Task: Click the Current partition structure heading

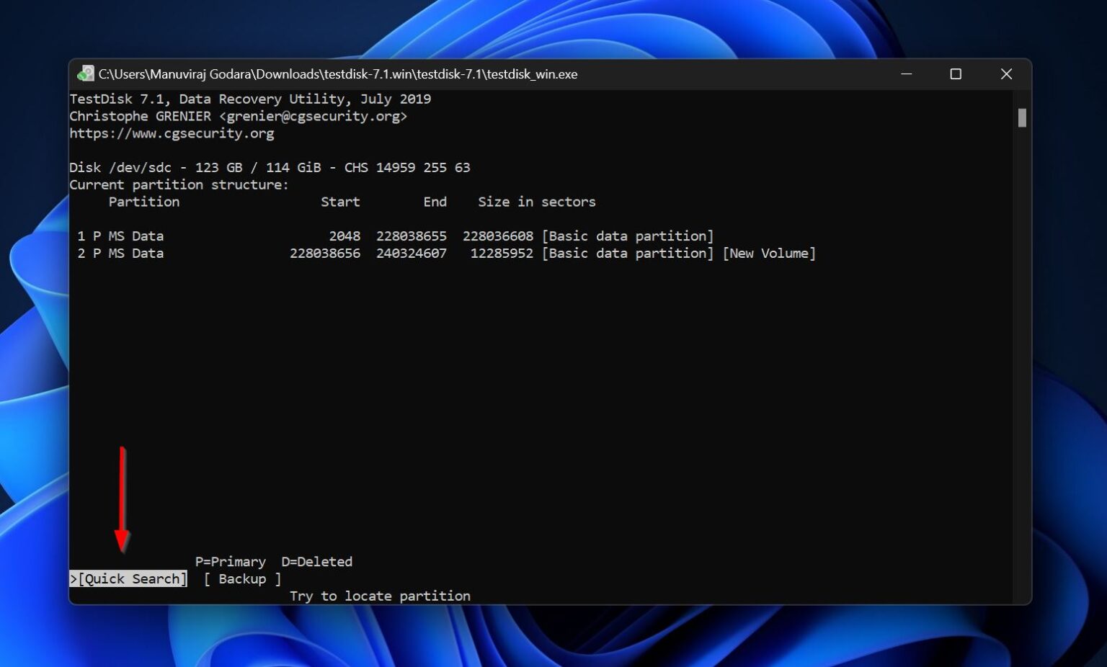Action: point(178,184)
